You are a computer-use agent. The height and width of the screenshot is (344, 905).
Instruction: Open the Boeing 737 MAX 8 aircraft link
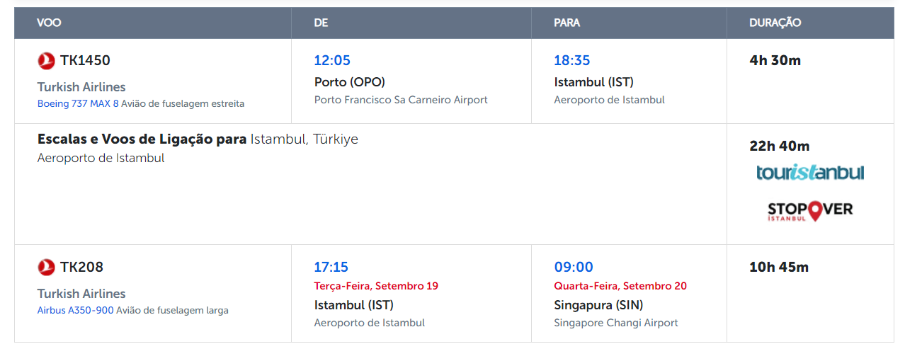coord(78,104)
